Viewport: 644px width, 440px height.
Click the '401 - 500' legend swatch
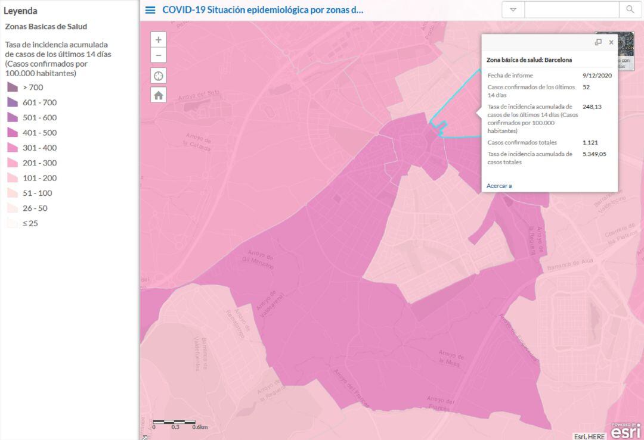click(x=12, y=133)
